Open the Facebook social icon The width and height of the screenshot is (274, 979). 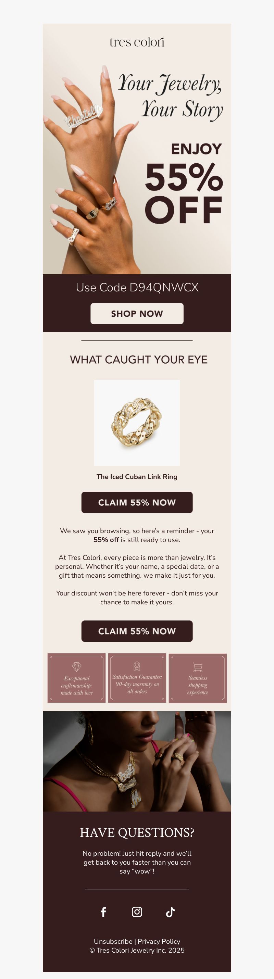[x=103, y=912]
